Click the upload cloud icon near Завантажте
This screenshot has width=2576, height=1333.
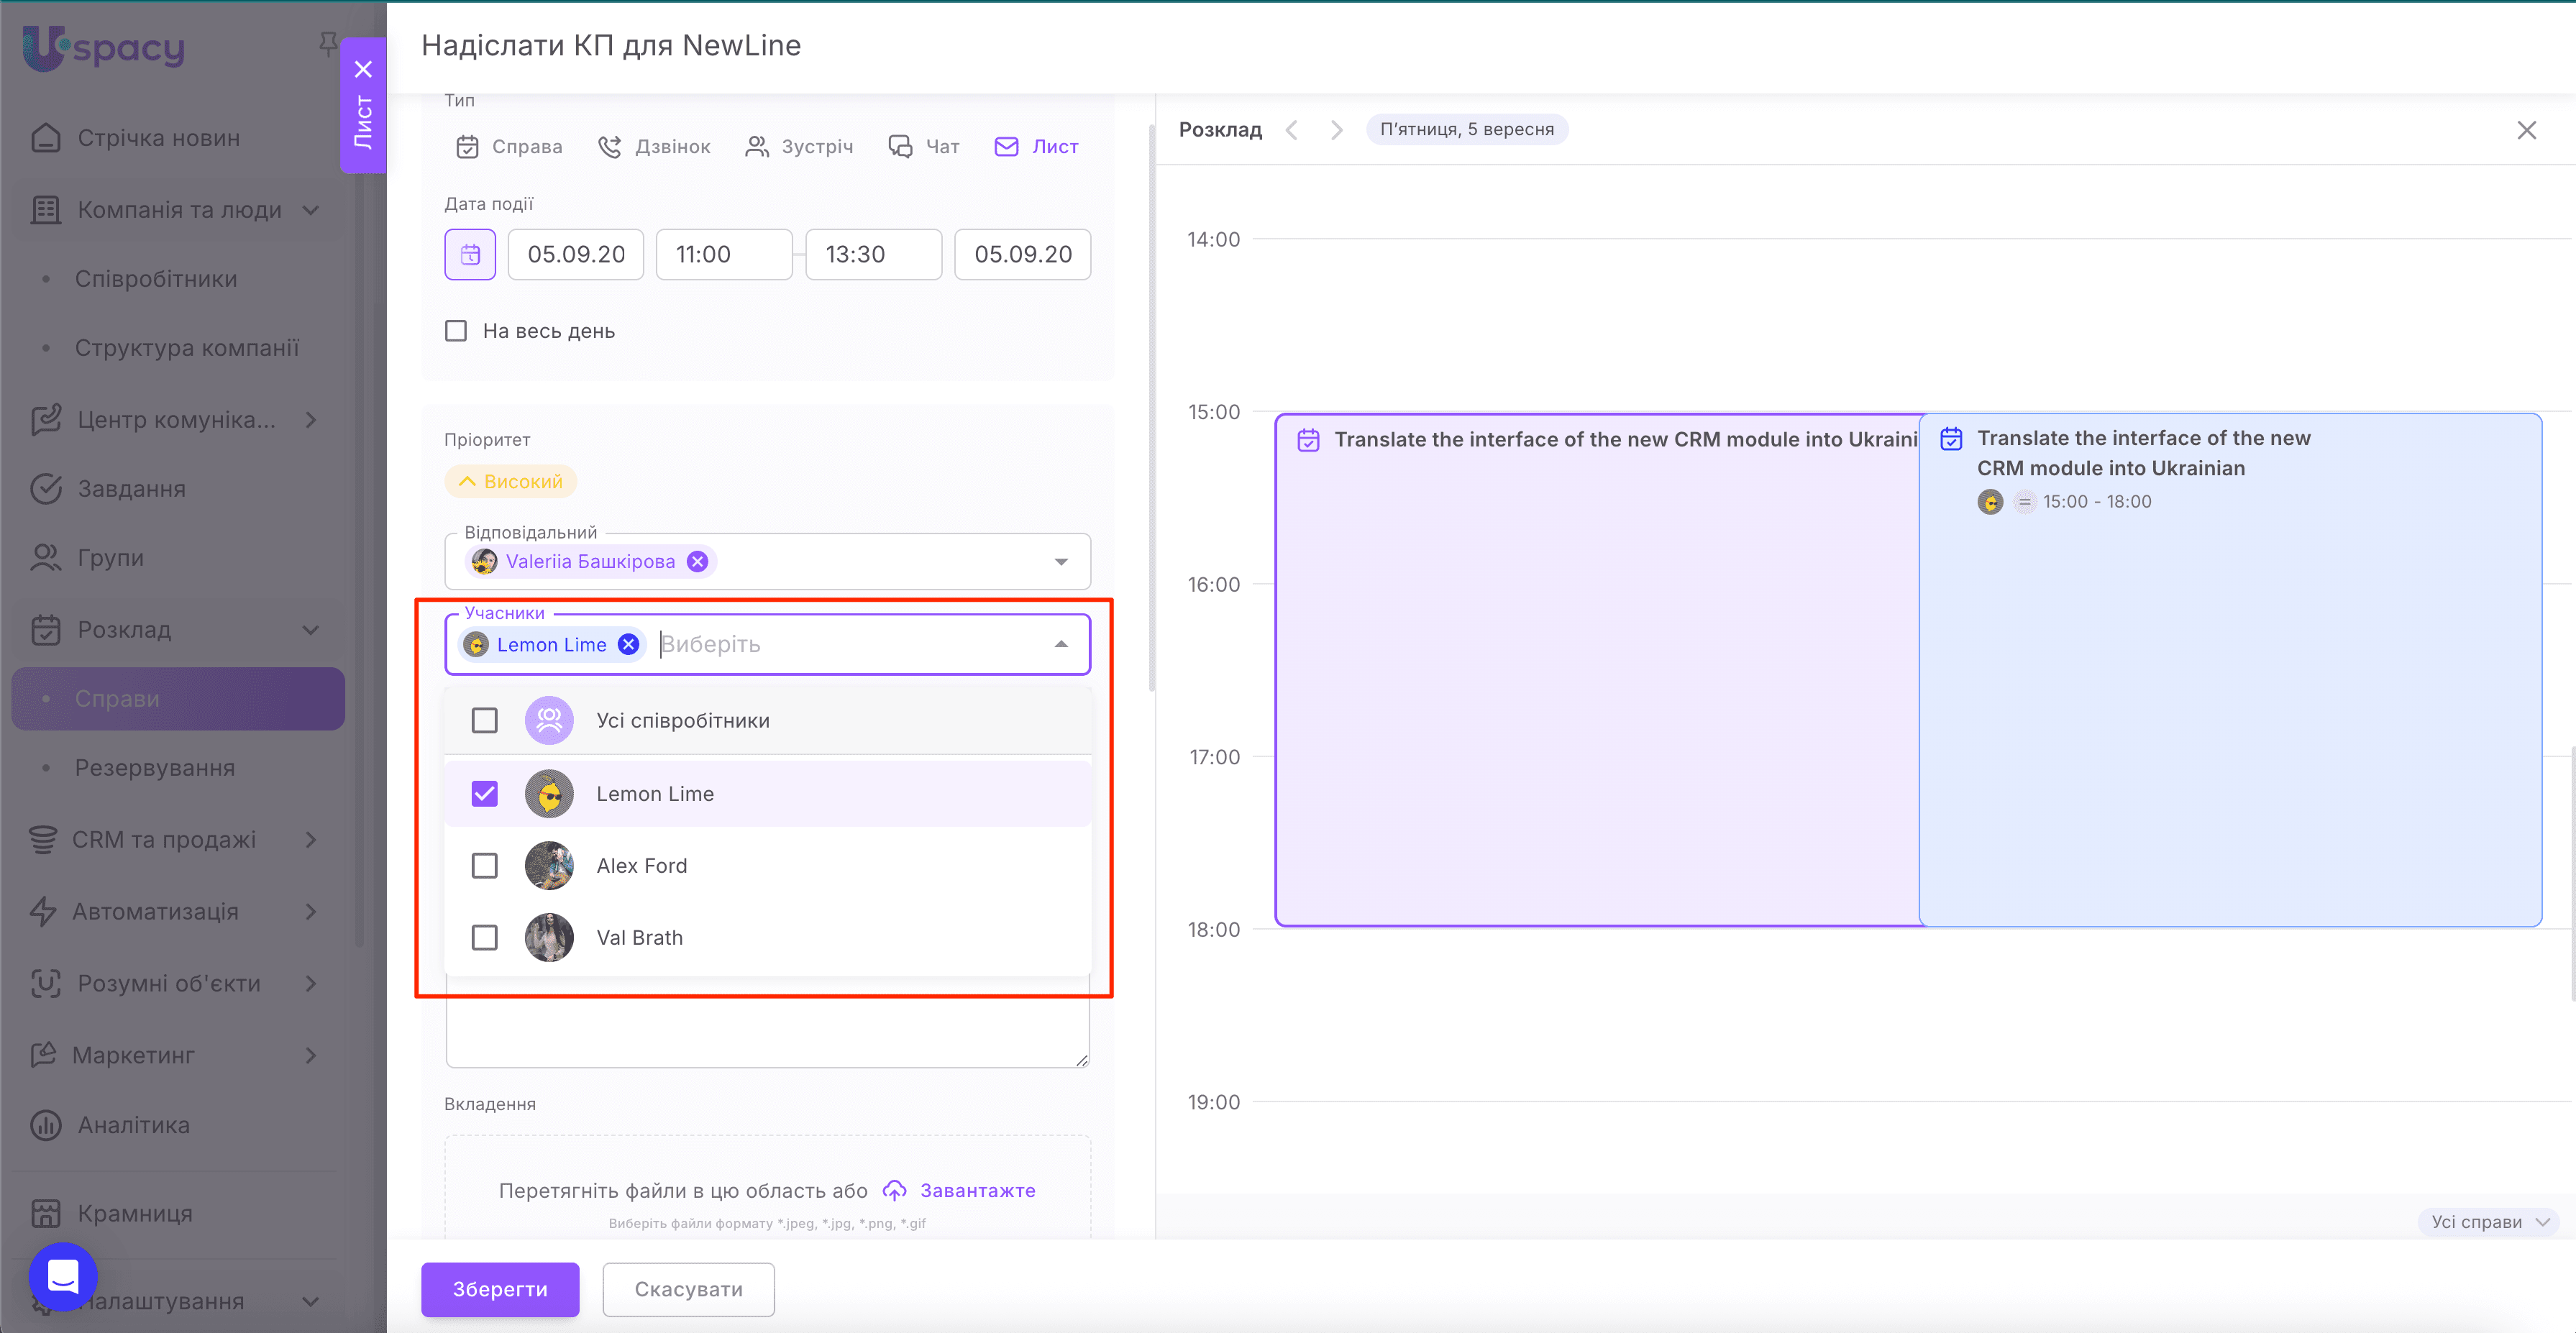click(894, 1191)
